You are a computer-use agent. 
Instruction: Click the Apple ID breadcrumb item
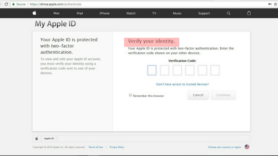(x=49, y=138)
